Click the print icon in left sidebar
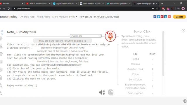187x105 pixels. [x=1, y=78]
